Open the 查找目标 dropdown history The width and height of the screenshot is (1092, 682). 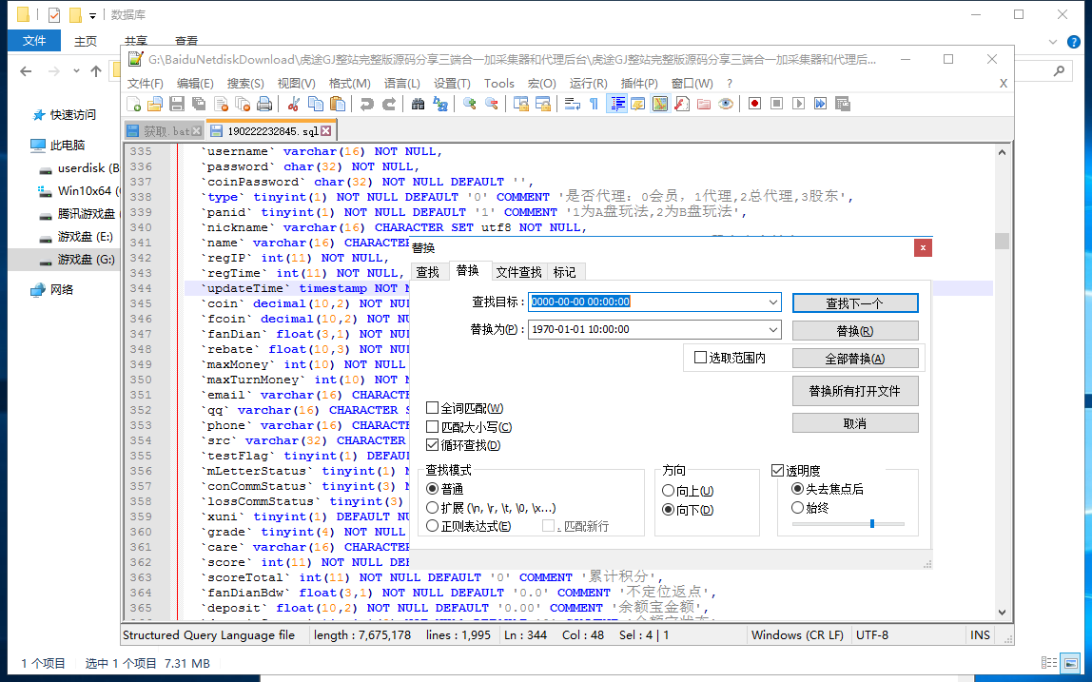[772, 302]
